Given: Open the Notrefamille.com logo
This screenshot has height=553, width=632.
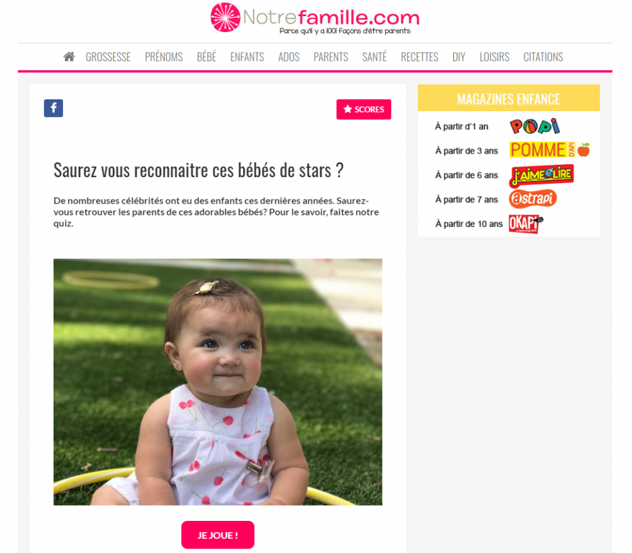Looking at the screenshot, I should coord(315,18).
